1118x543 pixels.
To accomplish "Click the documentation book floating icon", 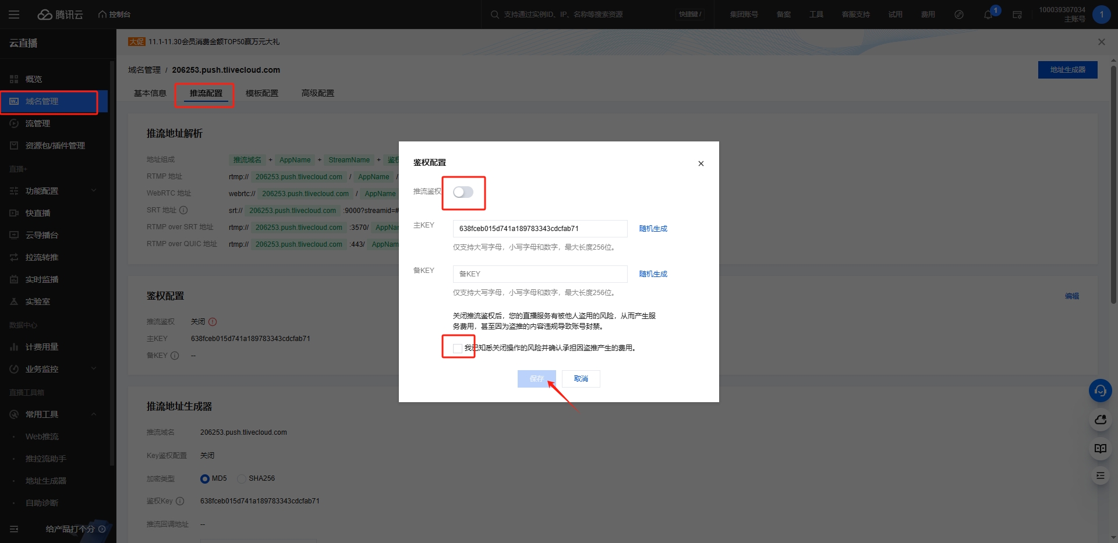I will click(1100, 448).
